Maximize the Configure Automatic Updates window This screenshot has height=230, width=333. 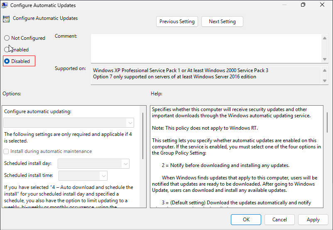[x=303, y=5]
